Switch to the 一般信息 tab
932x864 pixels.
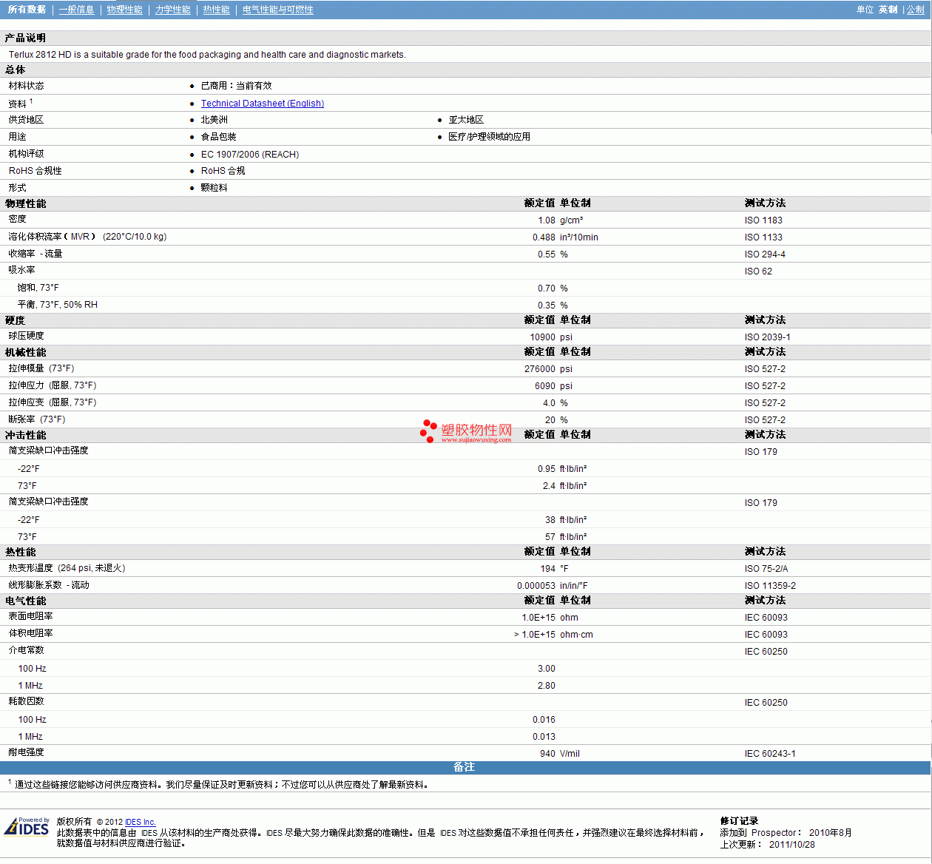click(77, 10)
